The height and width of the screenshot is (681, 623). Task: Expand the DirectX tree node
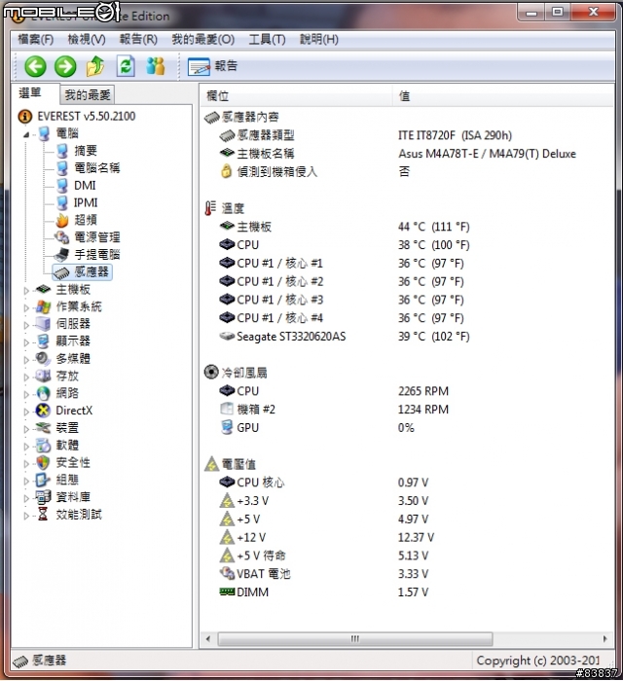click(x=26, y=412)
